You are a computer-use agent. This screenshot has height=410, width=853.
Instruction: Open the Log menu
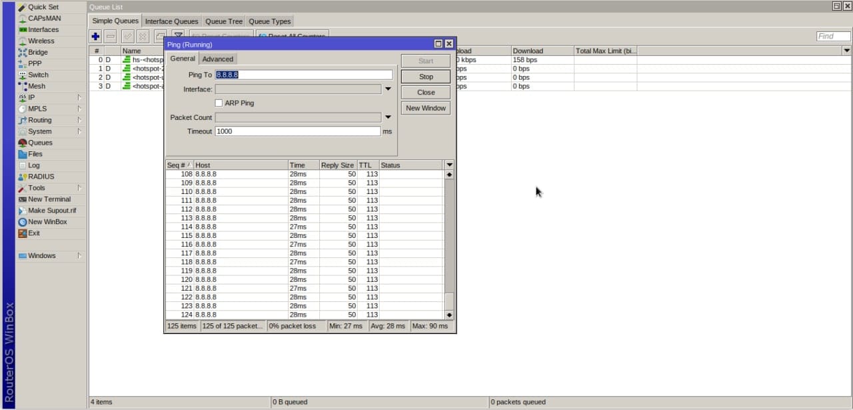click(x=34, y=165)
